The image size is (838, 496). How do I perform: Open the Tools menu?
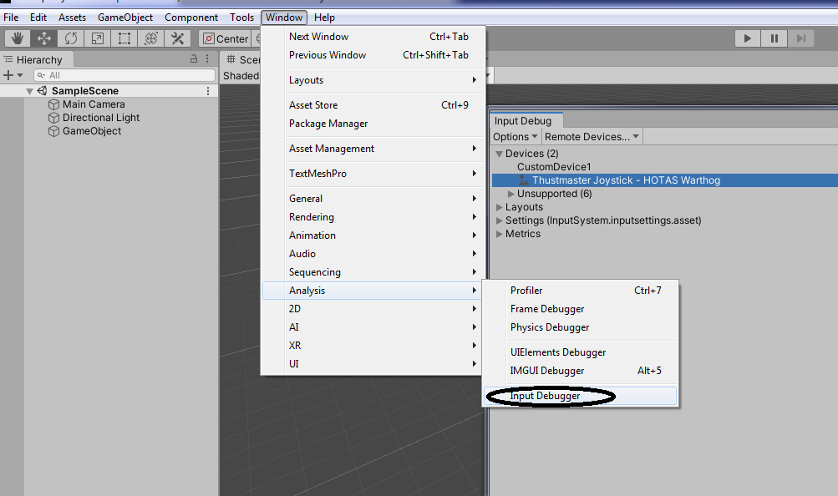[x=242, y=17]
